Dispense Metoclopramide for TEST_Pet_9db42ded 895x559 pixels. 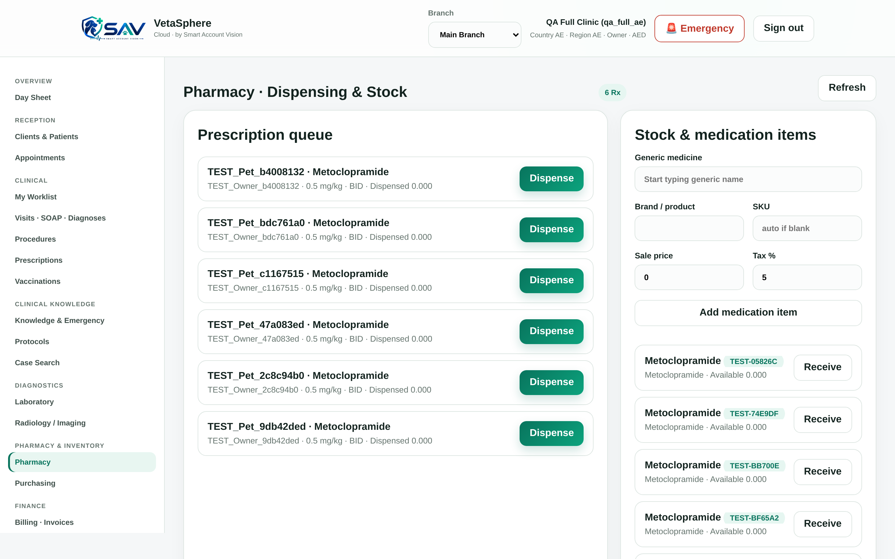point(551,433)
